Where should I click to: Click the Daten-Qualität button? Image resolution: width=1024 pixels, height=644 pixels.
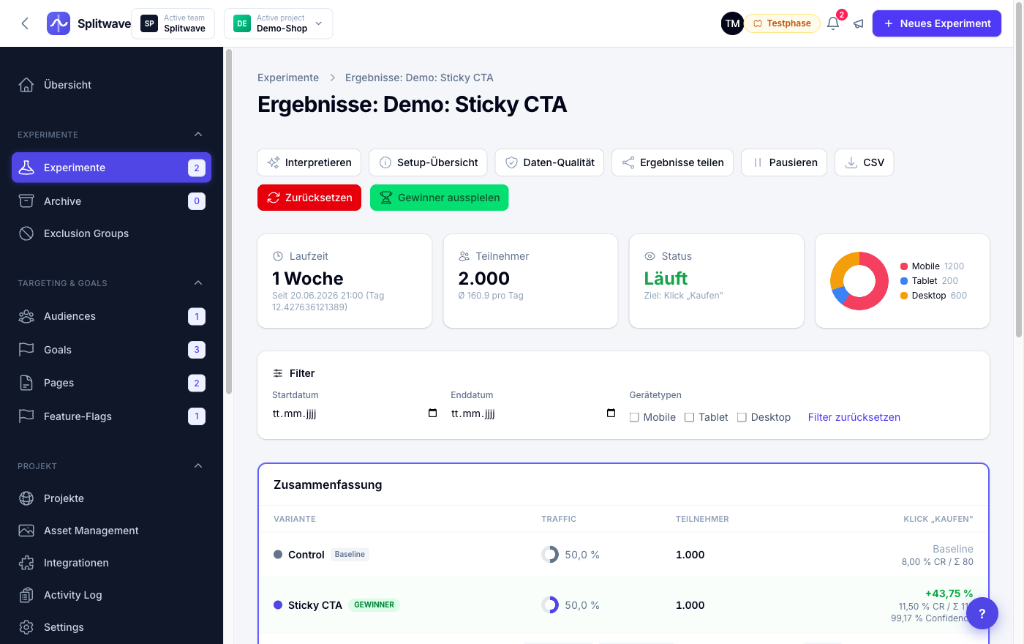tap(550, 162)
